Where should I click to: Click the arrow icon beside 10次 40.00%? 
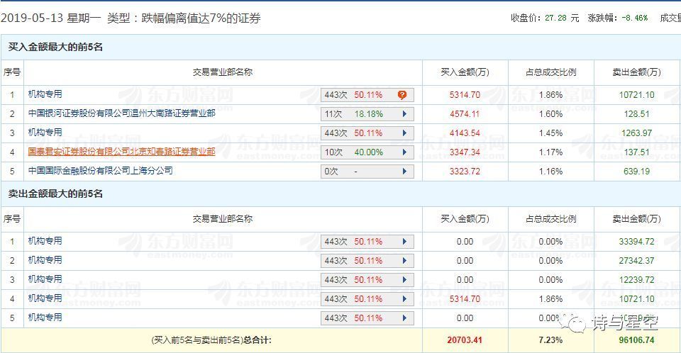(404, 152)
